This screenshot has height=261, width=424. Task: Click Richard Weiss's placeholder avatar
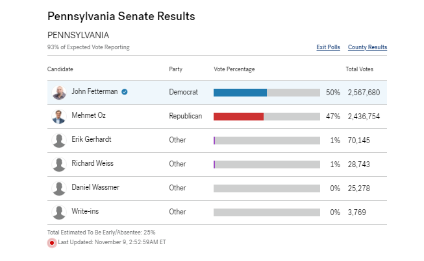coord(59,165)
